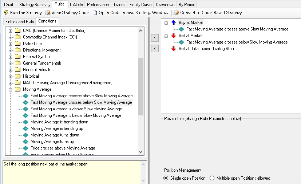Select Single open Position radio button
The image size is (301, 184).
[x=166, y=178]
